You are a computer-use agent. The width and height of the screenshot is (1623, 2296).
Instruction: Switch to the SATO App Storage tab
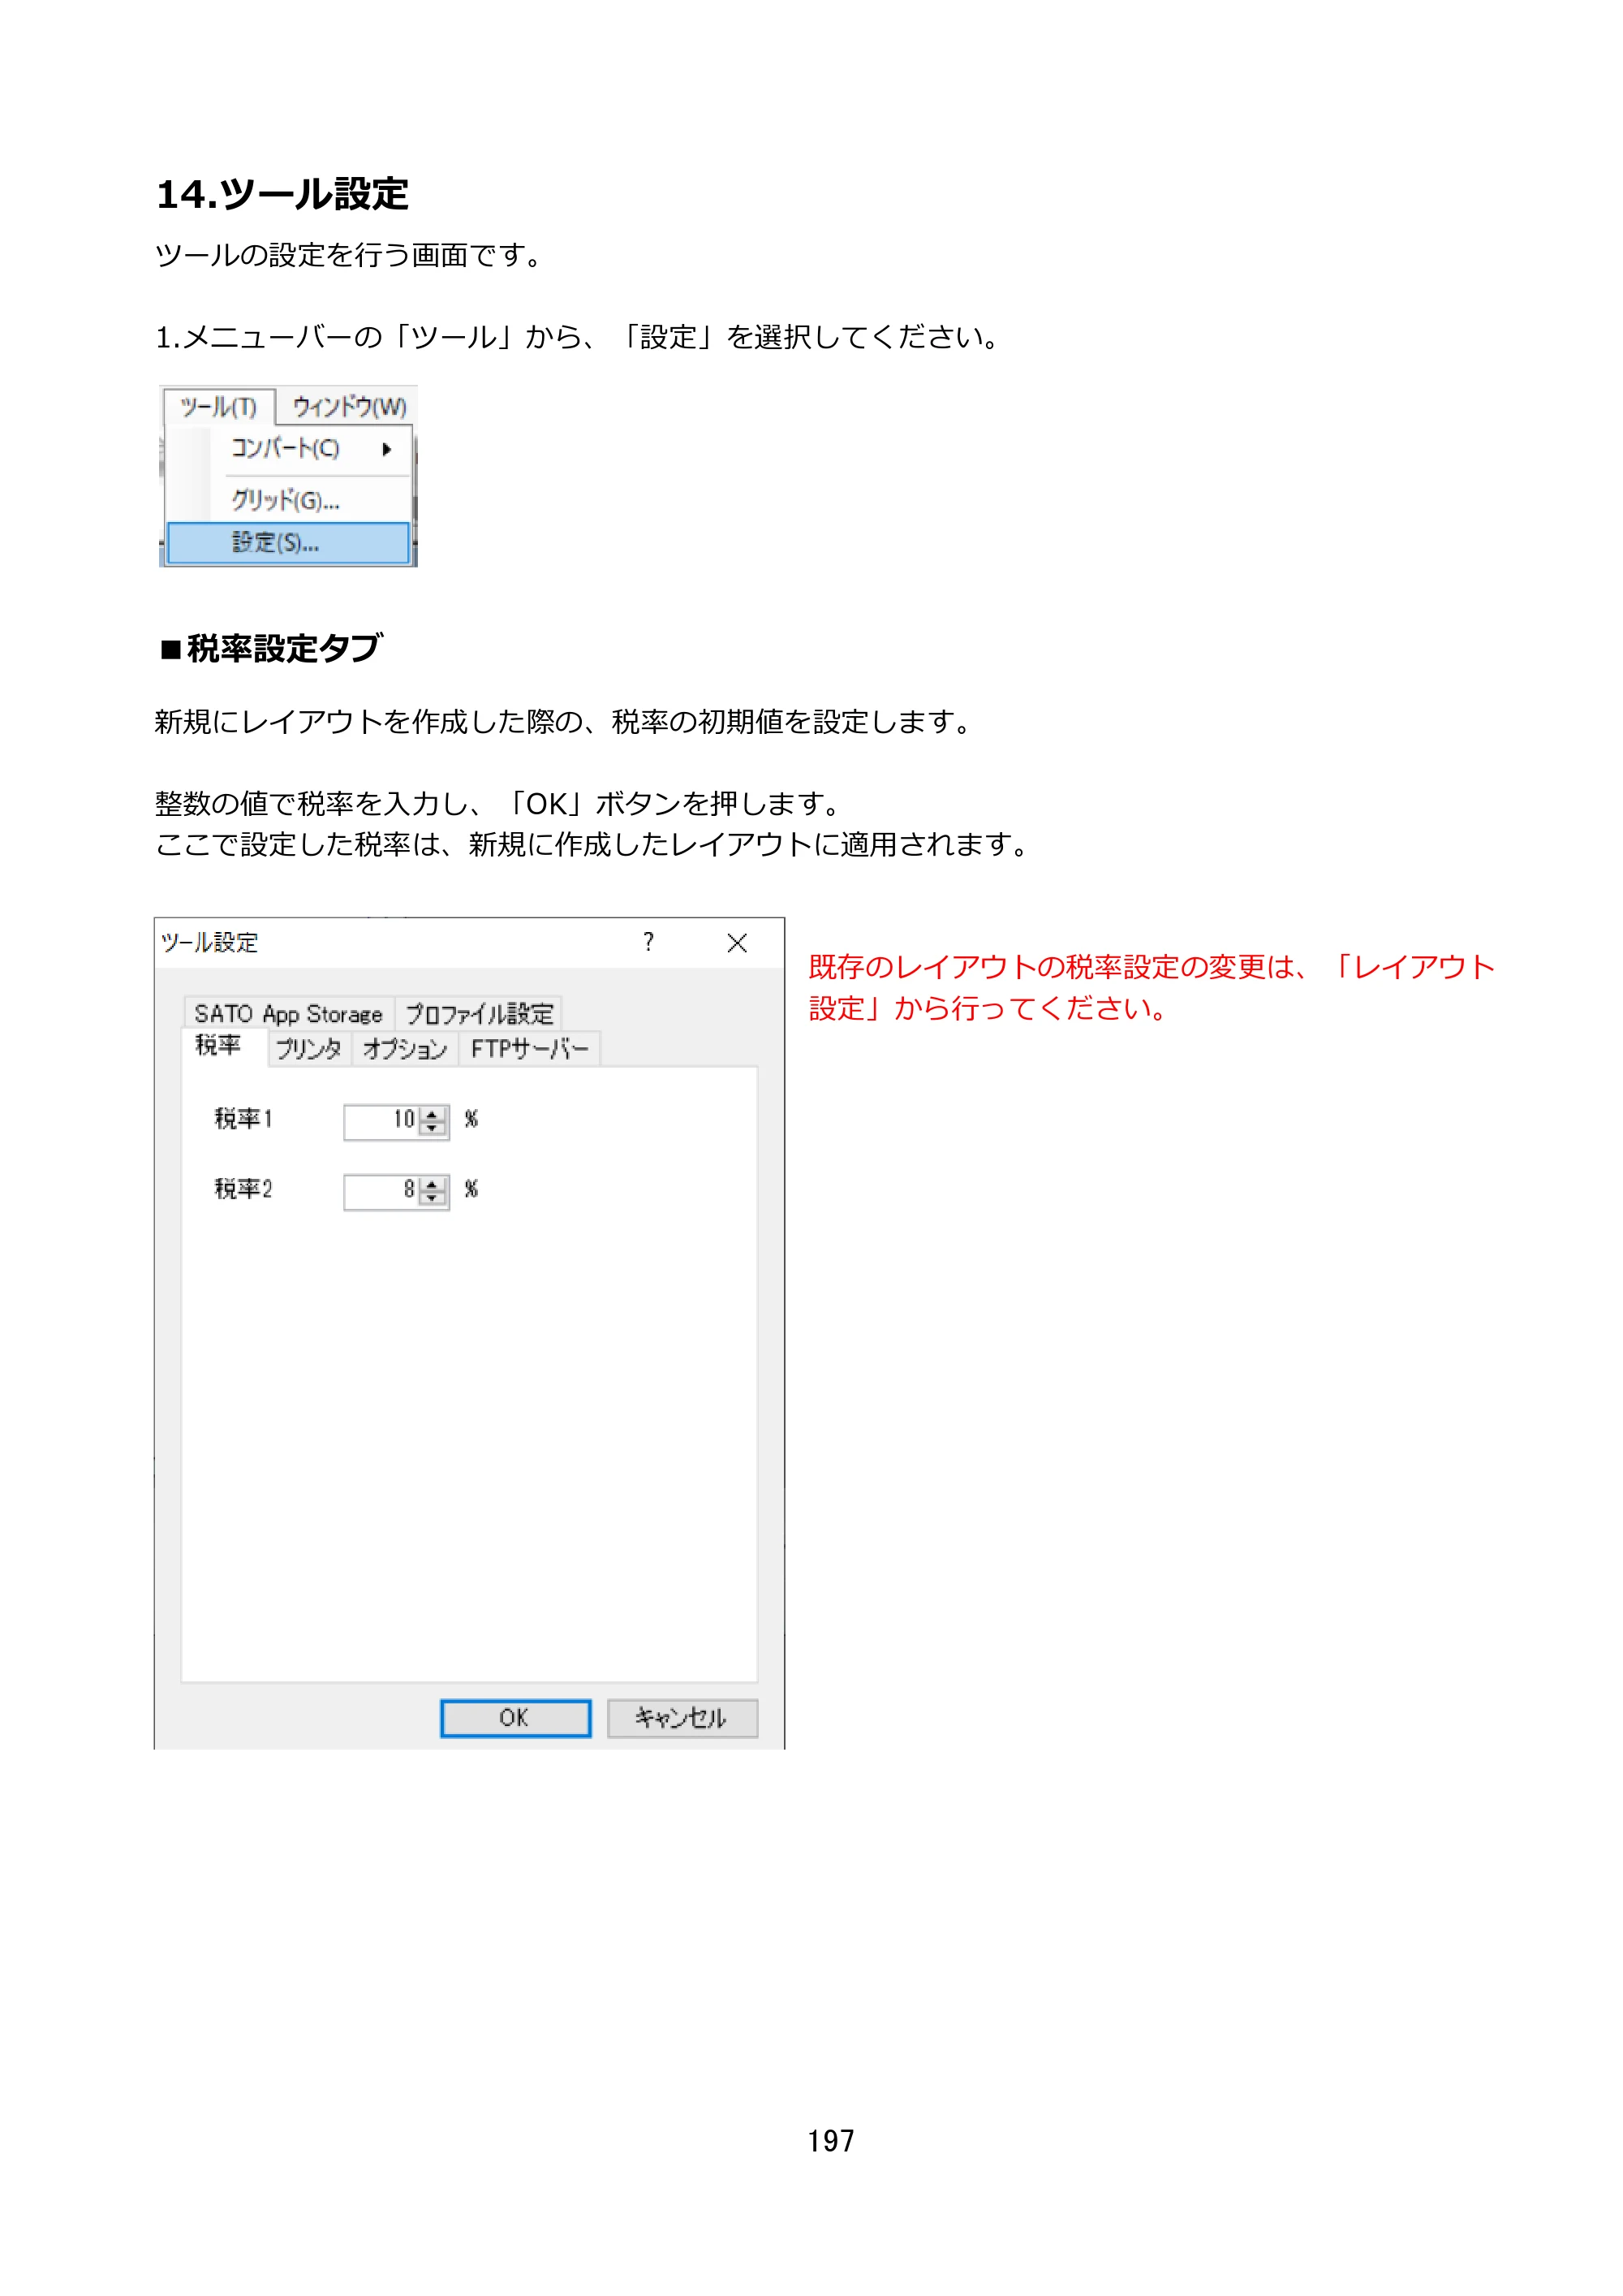[x=289, y=1014]
